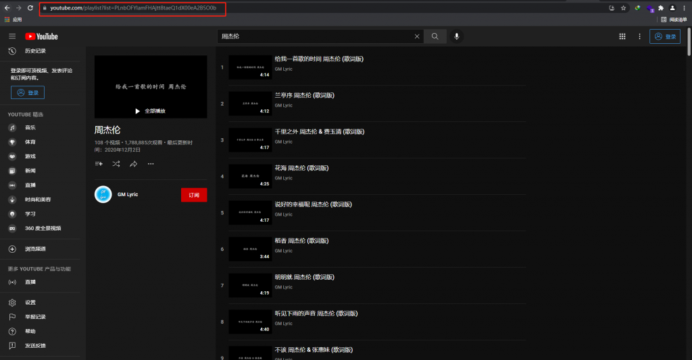Reload the page with refresh icon

(30, 8)
